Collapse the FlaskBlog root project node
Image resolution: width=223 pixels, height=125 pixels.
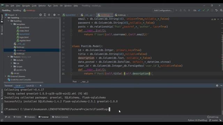pos(6,18)
